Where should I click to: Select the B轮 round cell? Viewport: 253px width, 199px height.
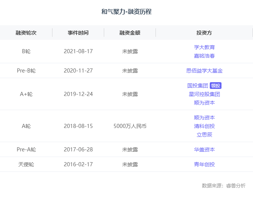[26, 51]
